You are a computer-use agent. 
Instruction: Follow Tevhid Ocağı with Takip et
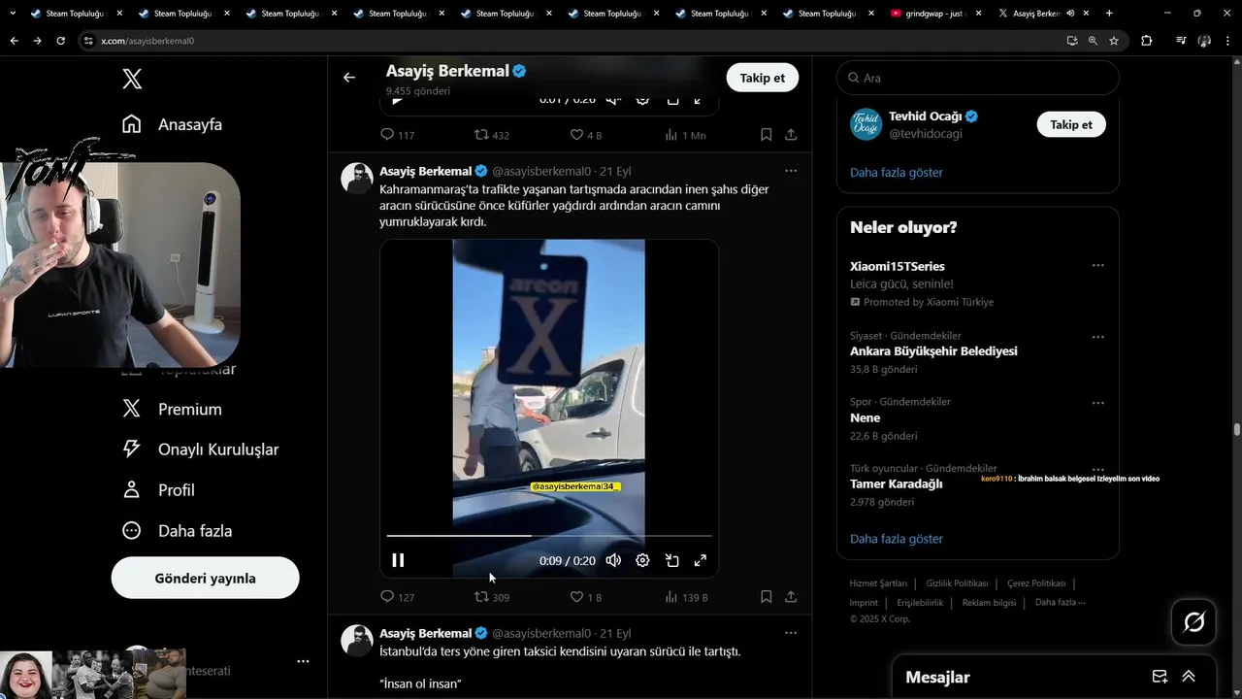[1071, 124]
